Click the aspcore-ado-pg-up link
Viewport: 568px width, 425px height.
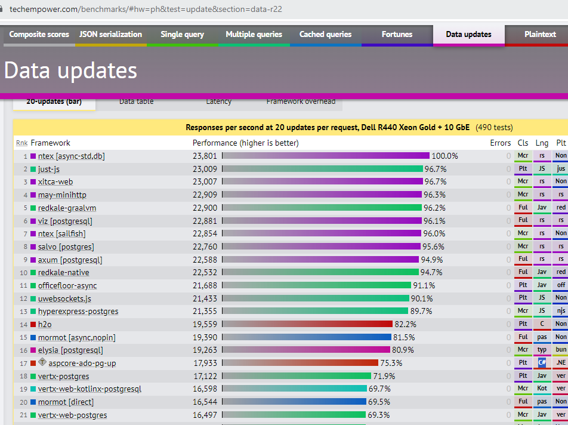[82, 363]
